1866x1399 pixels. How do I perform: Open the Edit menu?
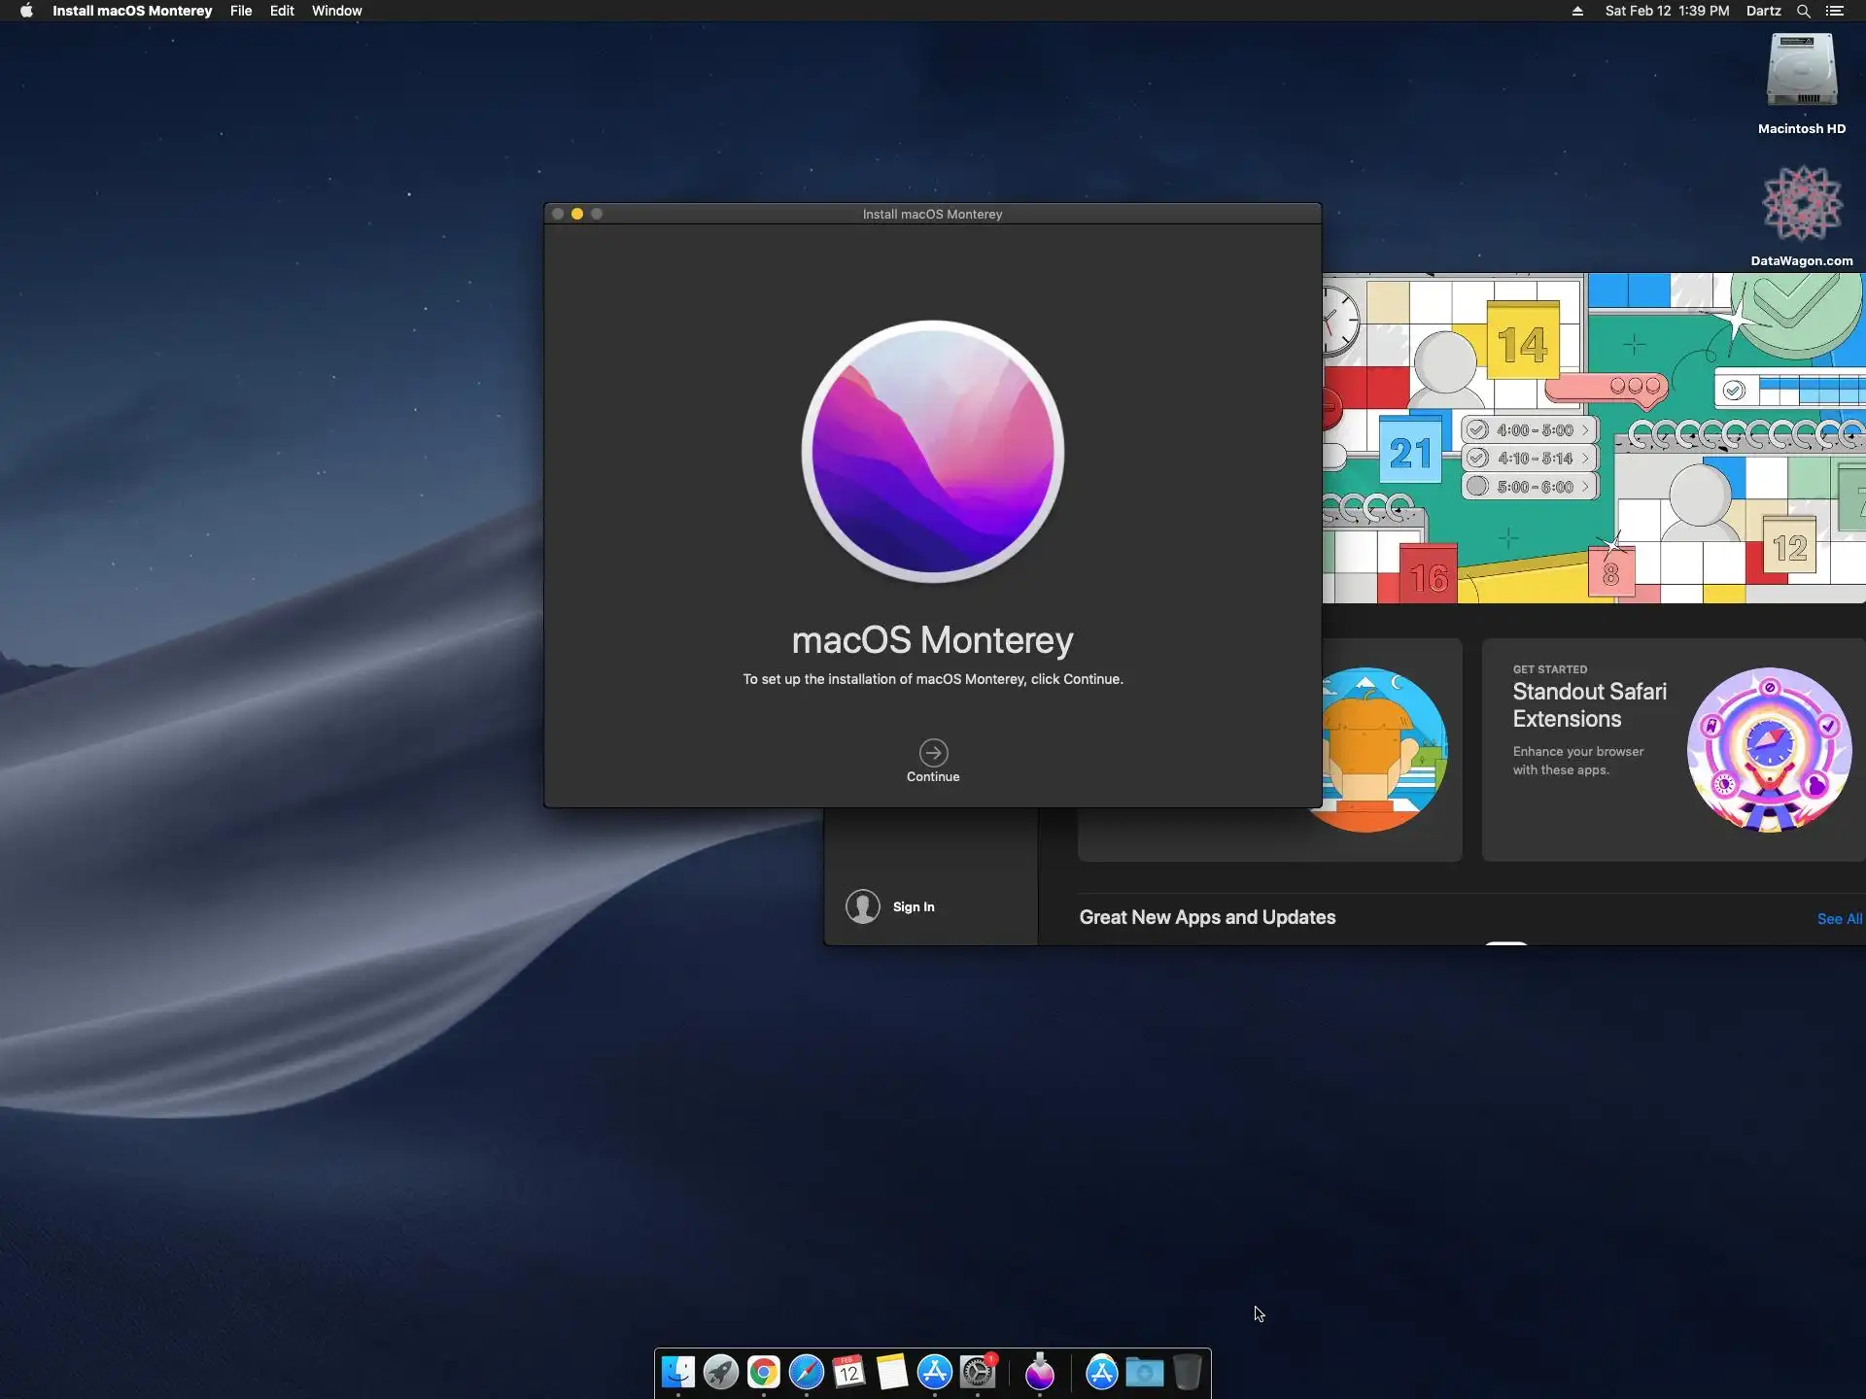coord(282,11)
